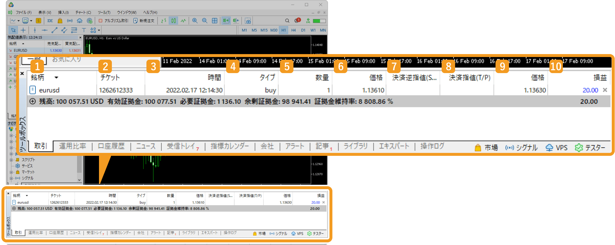Tile chart windows with grid icon

point(215,21)
